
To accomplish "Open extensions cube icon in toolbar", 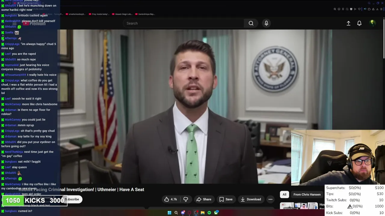I will point(369,9).
